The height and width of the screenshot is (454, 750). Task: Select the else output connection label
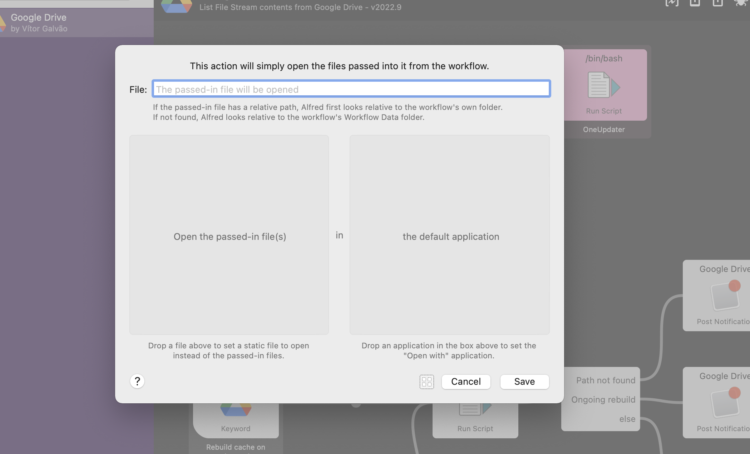pos(627,419)
